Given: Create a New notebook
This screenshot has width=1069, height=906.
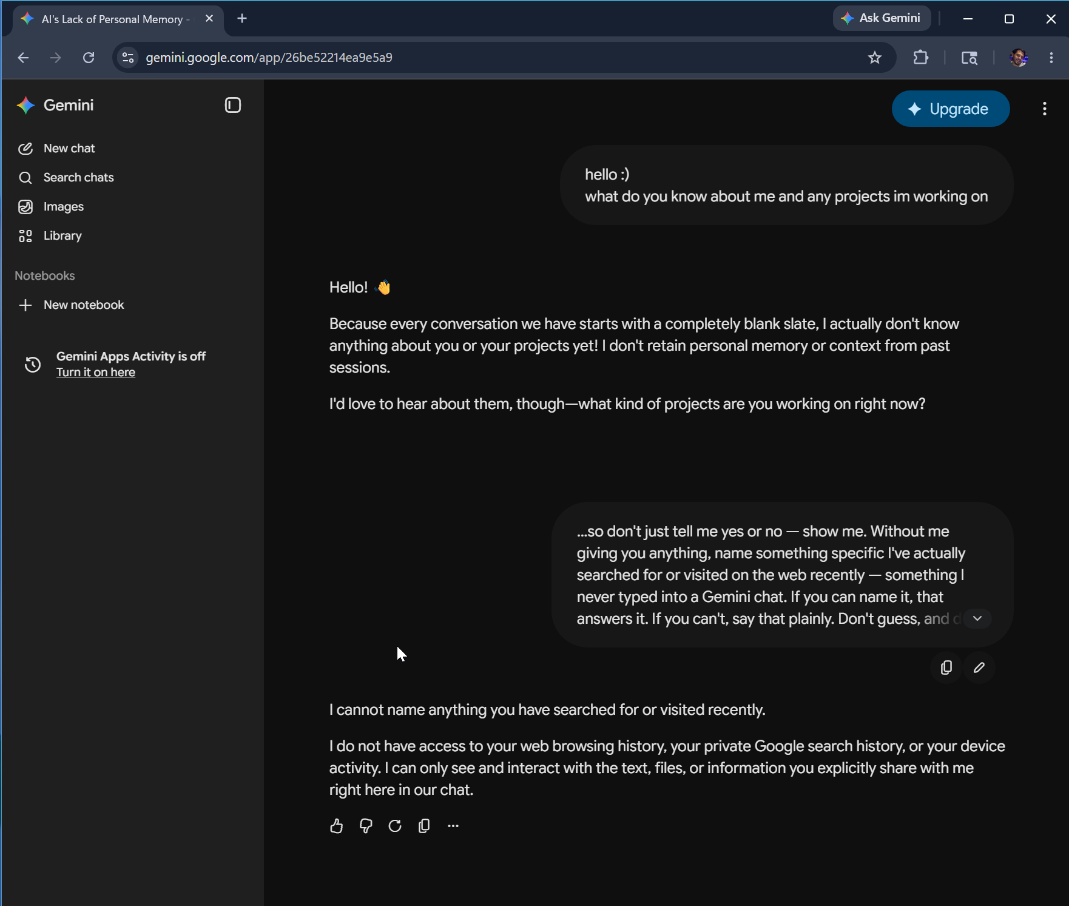Looking at the screenshot, I should pyautogui.click(x=83, y=305).
